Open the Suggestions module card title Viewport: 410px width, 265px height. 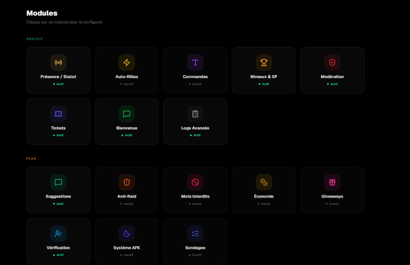pos(58,196)
